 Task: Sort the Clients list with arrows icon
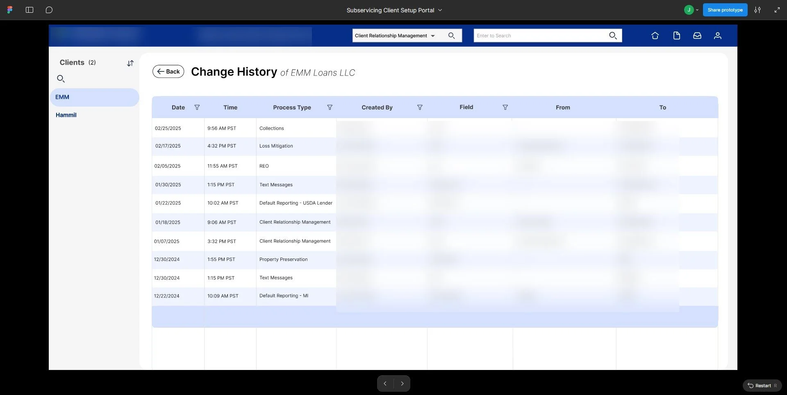(130, 63)
